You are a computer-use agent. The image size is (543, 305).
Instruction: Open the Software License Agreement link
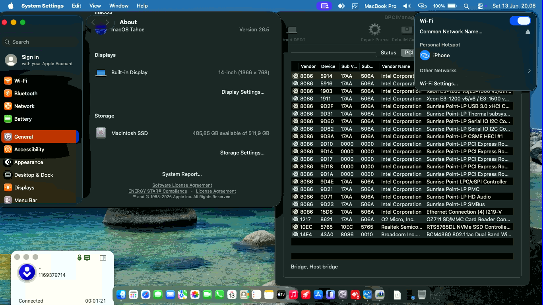(182, 185)
